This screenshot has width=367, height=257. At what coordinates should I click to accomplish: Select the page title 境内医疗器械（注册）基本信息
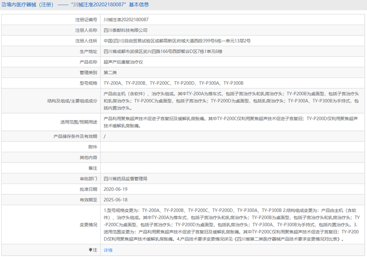(77, 4)
